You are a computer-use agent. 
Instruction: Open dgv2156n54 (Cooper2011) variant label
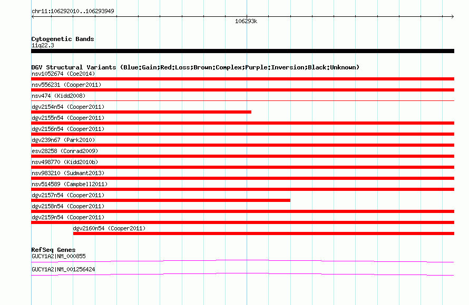coord(68,129)
